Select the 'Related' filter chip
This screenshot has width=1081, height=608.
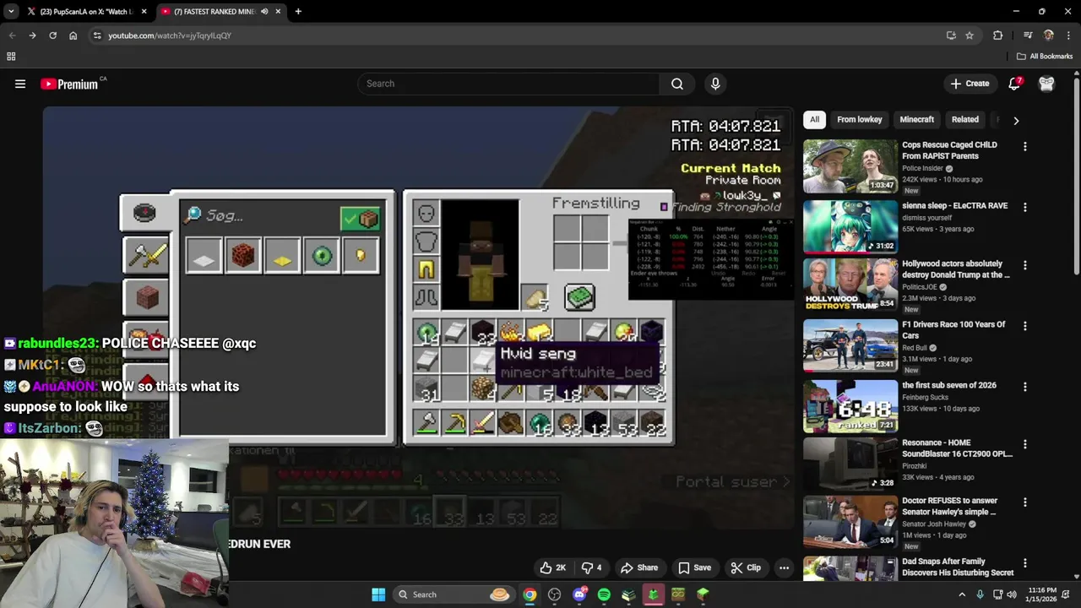pyautogui.click(x=965, y=120)
